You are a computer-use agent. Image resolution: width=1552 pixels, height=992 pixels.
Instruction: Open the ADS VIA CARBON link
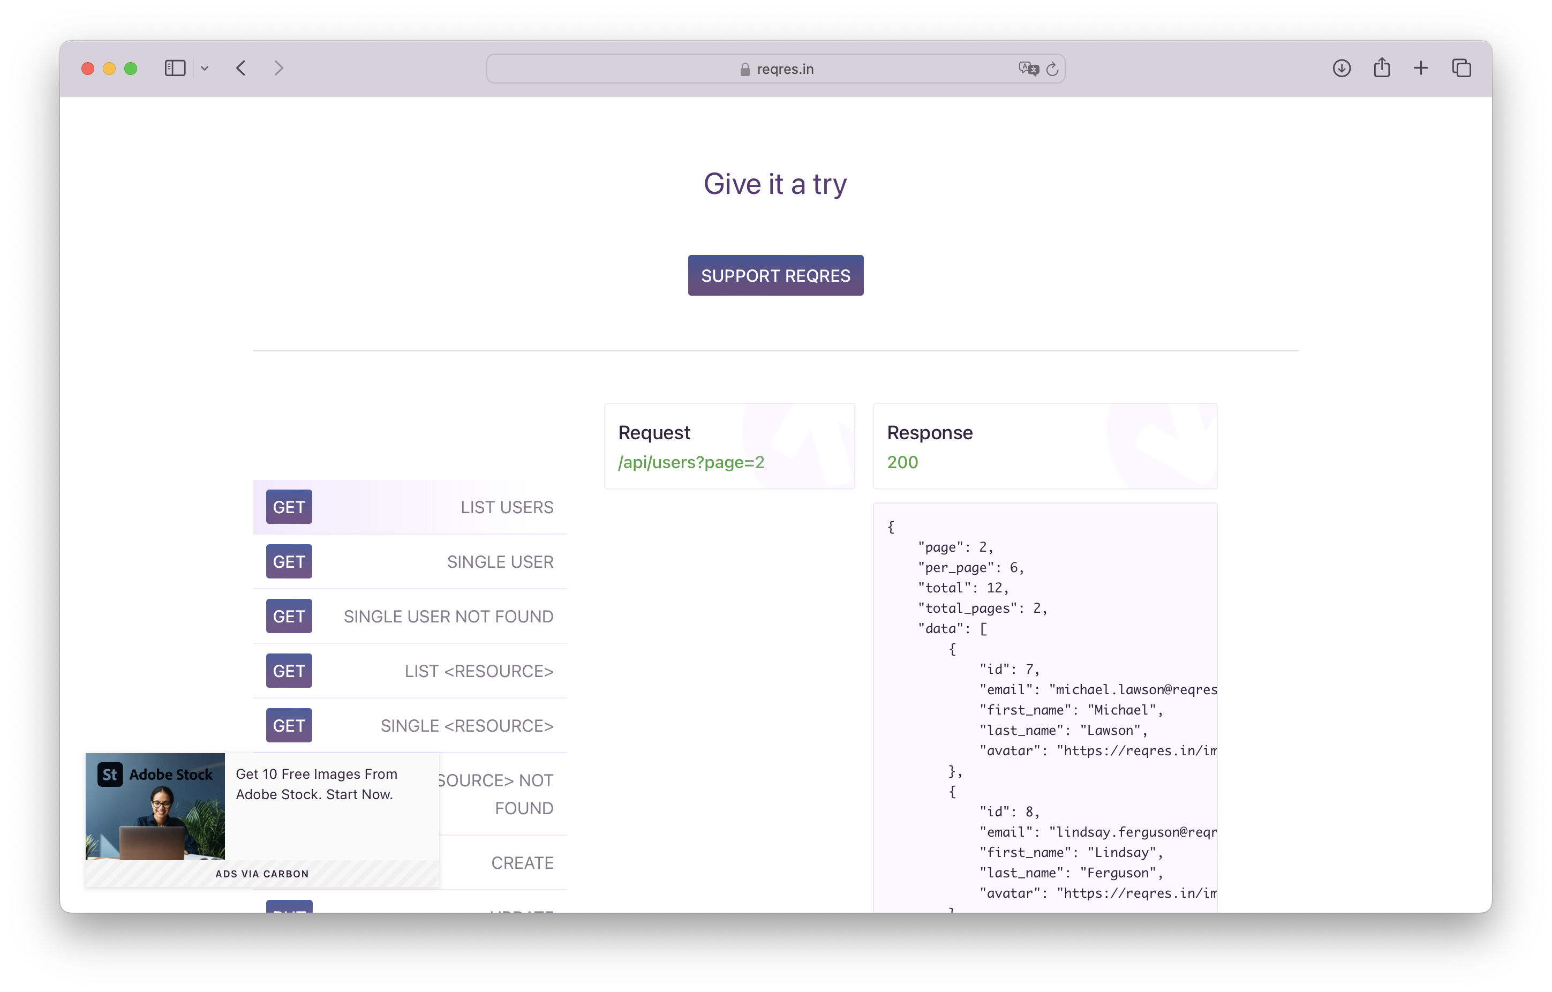pos(262,874)
